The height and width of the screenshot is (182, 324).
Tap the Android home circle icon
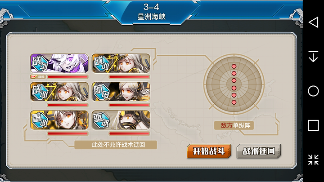(313, 91)
